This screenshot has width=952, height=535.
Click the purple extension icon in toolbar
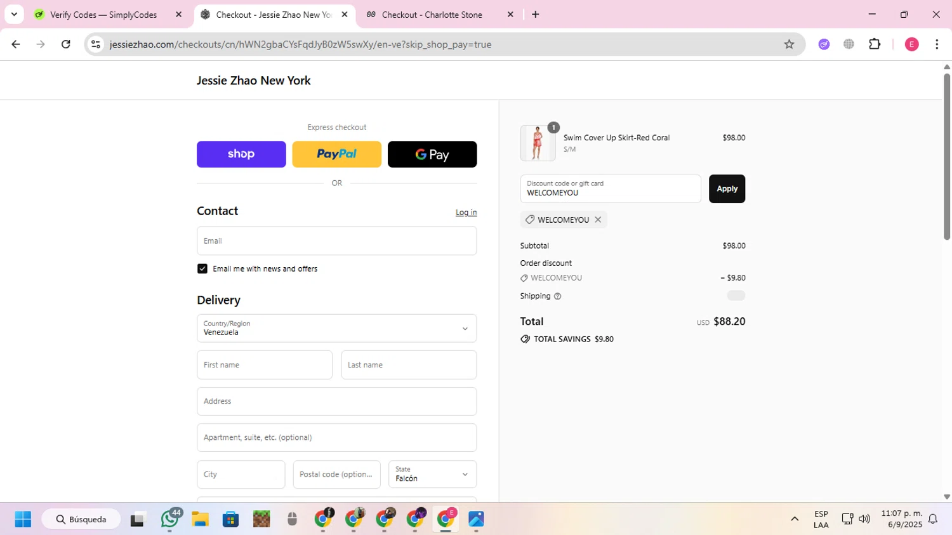pyautogui.click(x=824, y=44)
